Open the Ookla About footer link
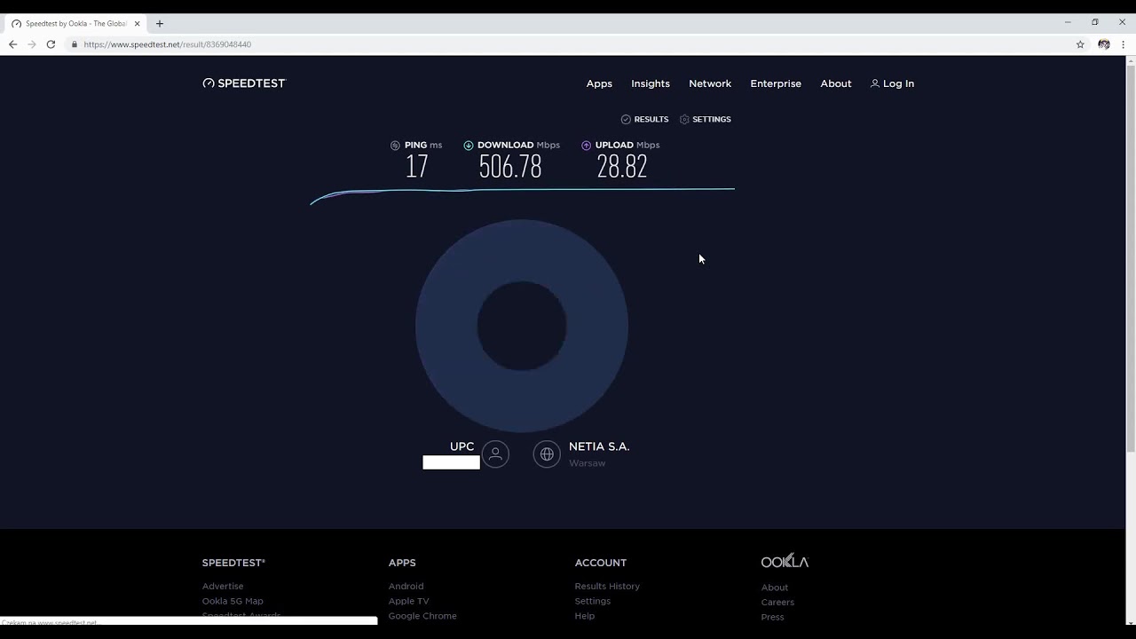Viewport: 1136px width, 639px height. tap(775, 588)
